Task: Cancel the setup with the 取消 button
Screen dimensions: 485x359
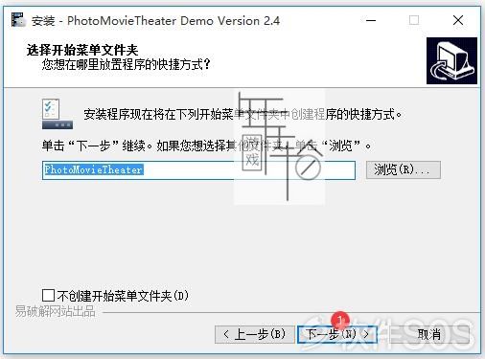Action: point(429,334)
